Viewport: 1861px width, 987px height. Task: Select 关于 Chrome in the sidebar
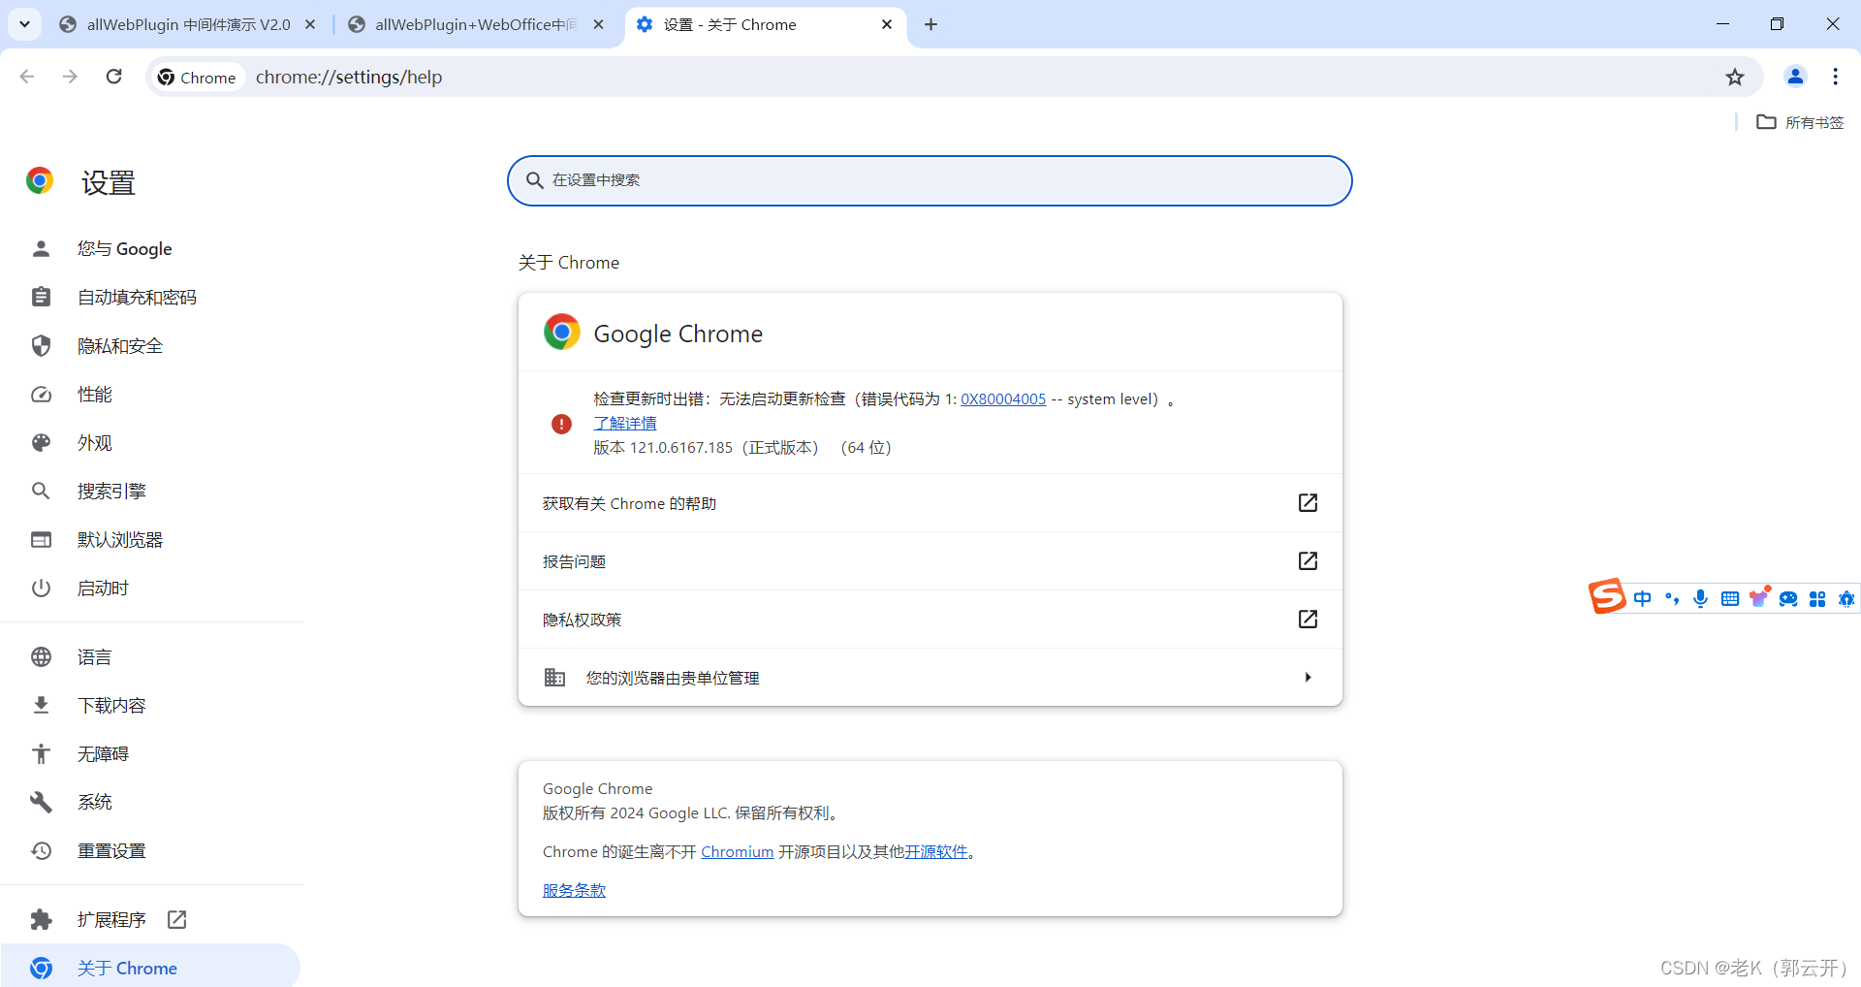150,968
